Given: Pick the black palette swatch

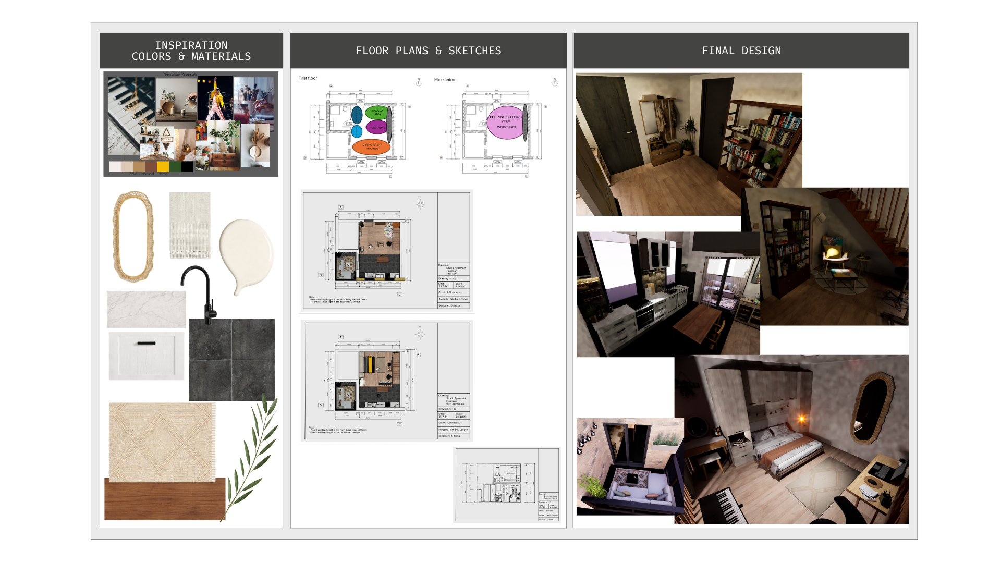Looking at the screenshot, I should click(187, 167).
